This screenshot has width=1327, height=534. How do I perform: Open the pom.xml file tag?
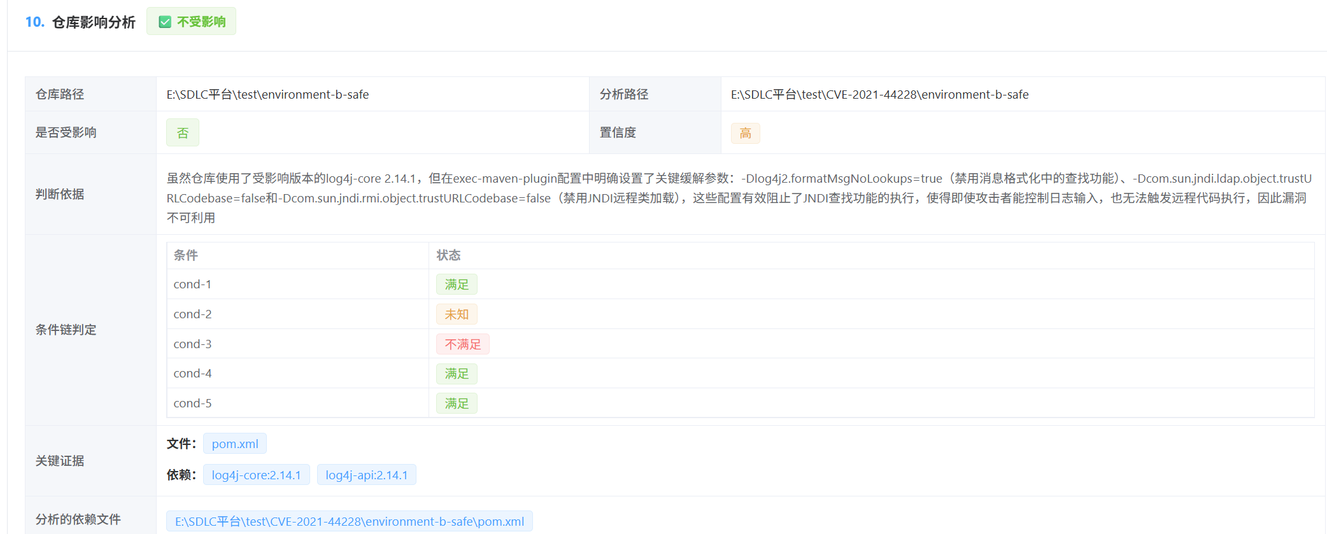tap(235, 444)
